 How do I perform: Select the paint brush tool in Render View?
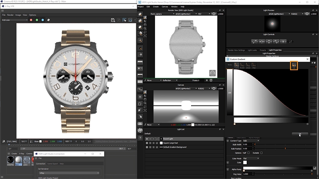145,17
